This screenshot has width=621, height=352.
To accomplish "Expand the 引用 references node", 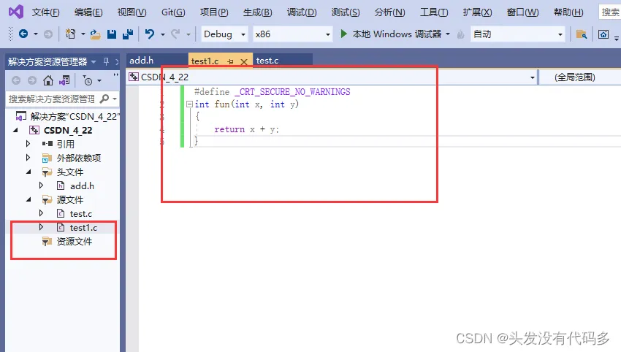I will [28, 144].
